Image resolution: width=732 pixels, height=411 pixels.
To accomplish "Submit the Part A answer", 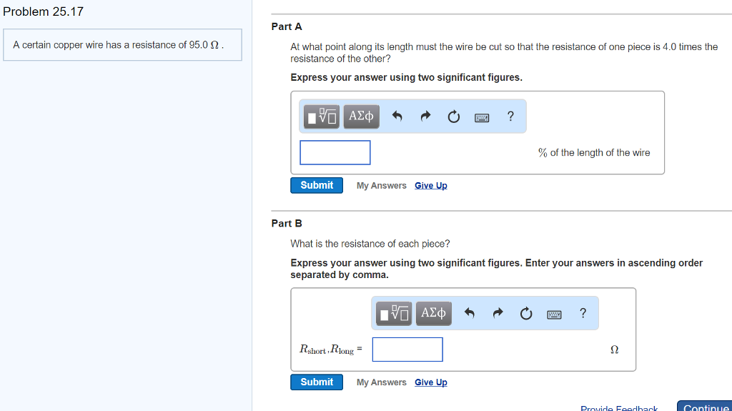I will pyautogui.click(x=317, y=185).
